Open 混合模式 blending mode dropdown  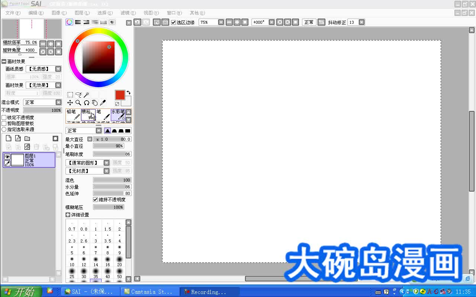click(58, 102)
